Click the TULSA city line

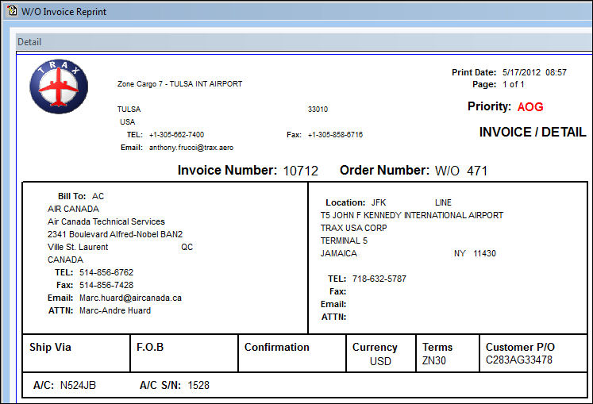pos(129,110)
